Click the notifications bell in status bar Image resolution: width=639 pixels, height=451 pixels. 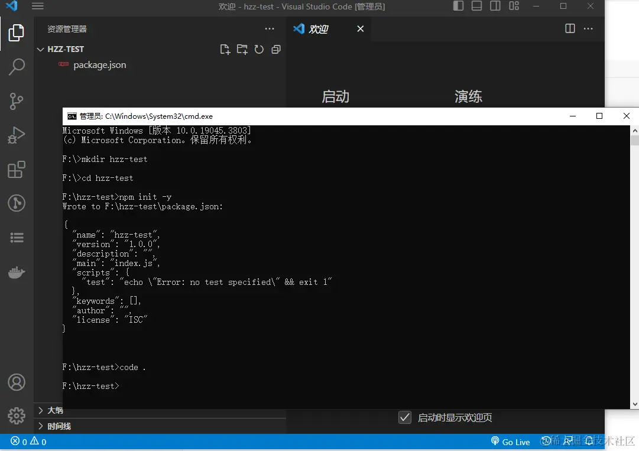click(x=589, y=440)
